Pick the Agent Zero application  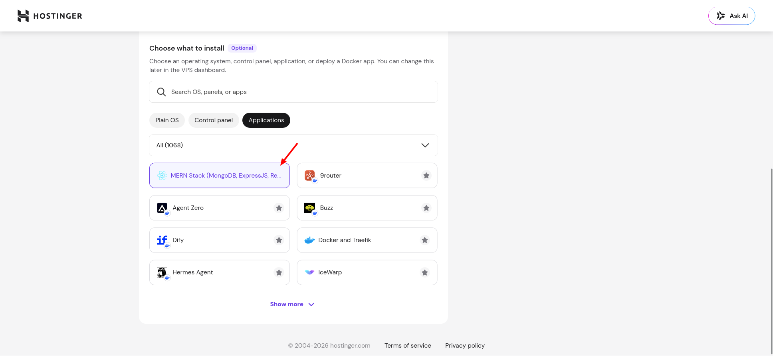click(x=220, y=208)
